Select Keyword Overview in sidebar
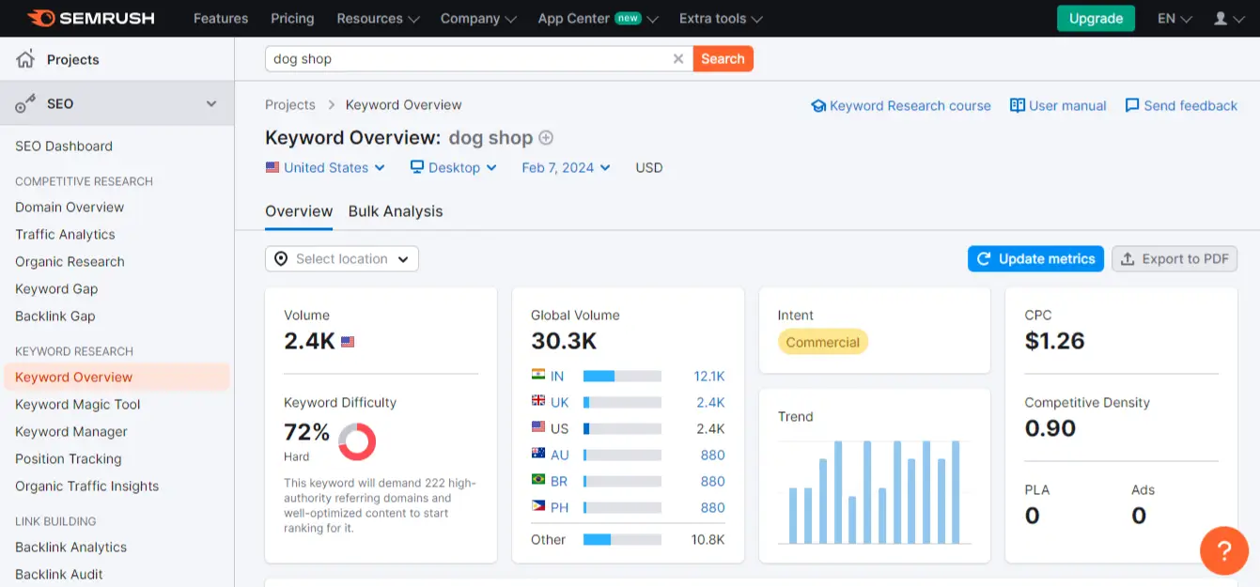This screenshot has height=587, width=1260. (x=117, y=377)
